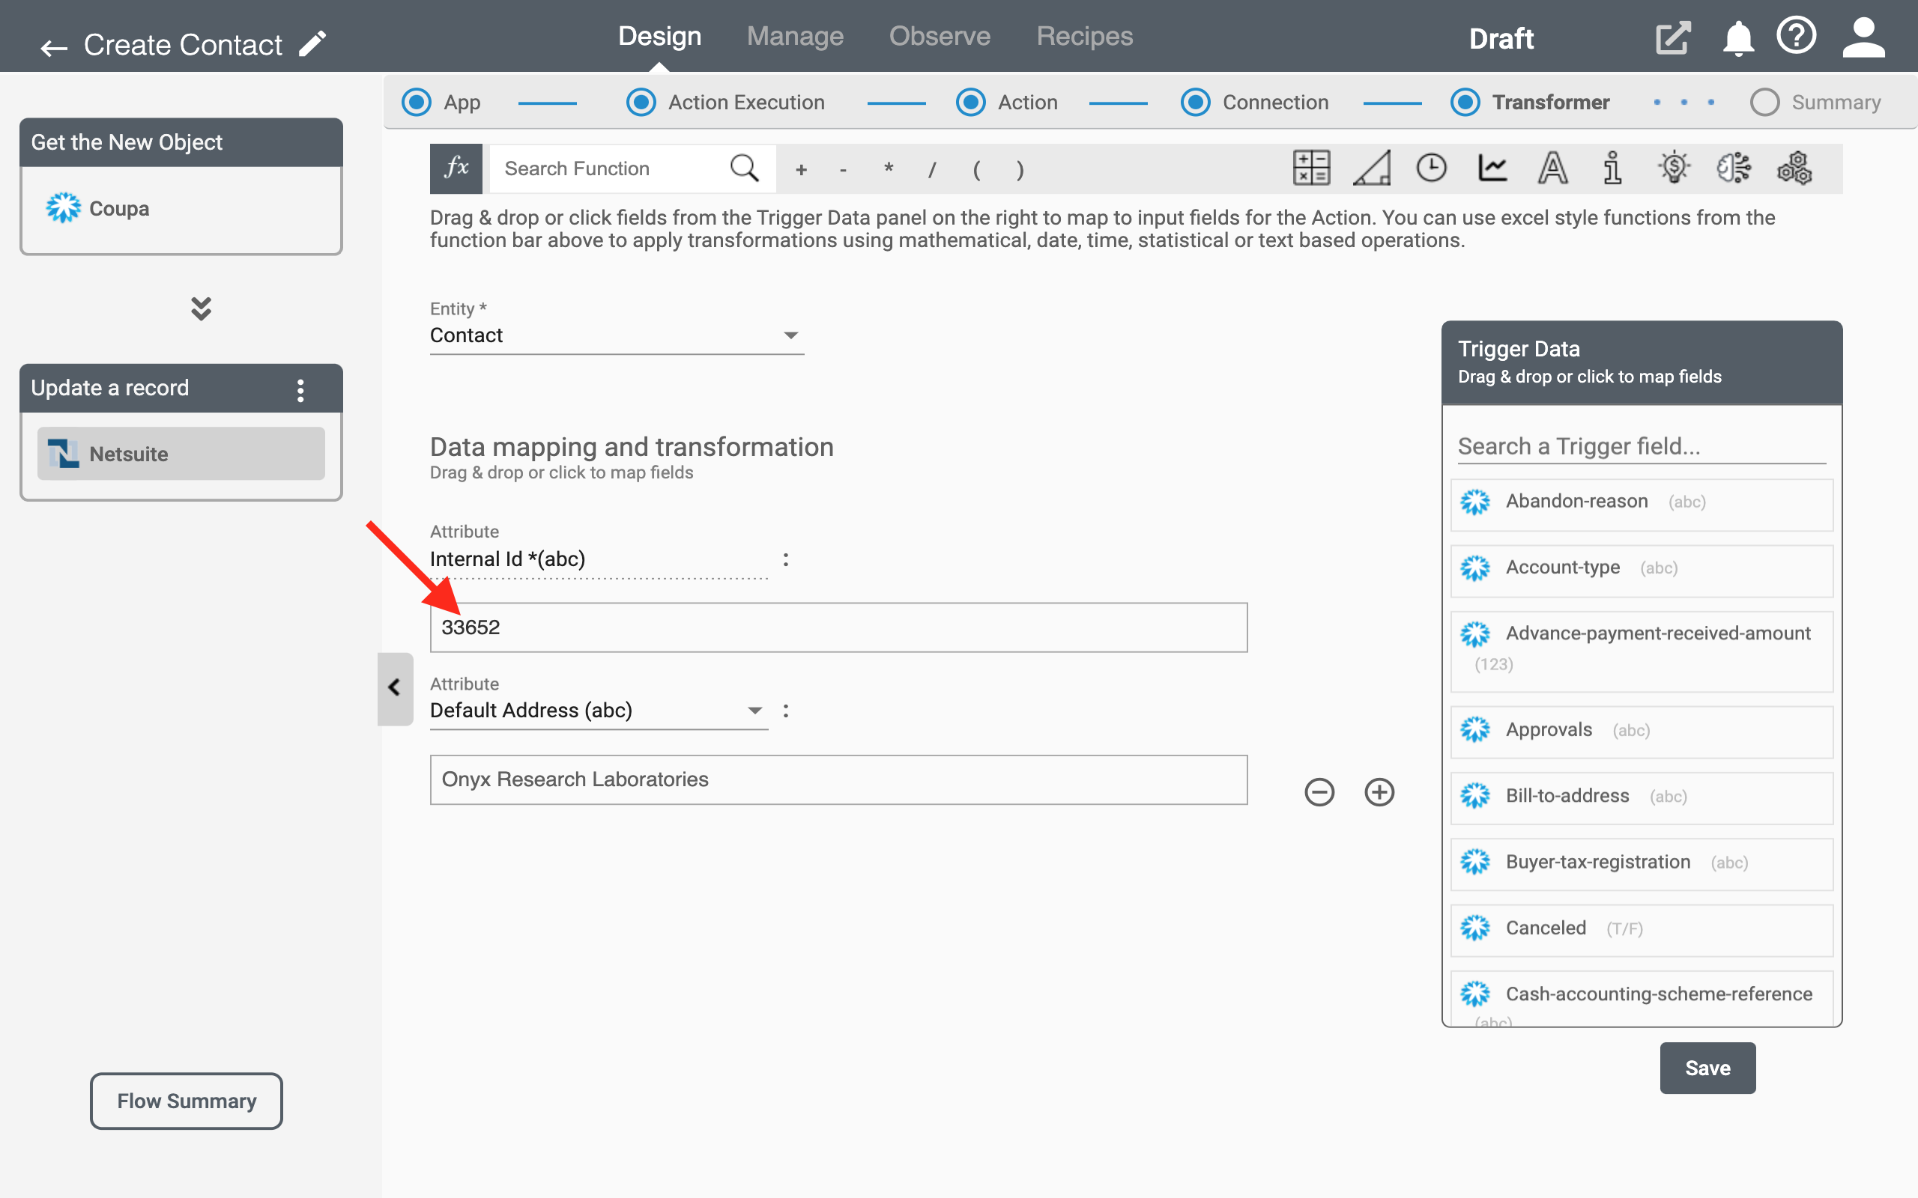Map the Cash-accounting-scheme-reference trigger field
Screen dimensions: 1918x1198
[x=1642, y=998]
